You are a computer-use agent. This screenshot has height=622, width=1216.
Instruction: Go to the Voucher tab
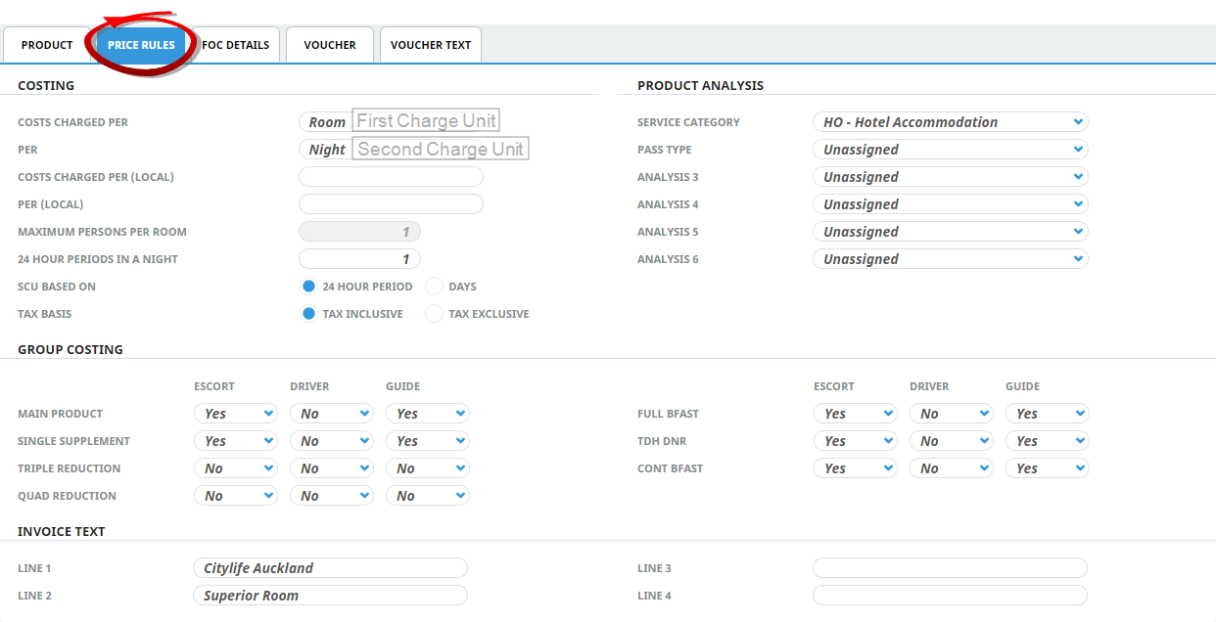pos(330,45)
